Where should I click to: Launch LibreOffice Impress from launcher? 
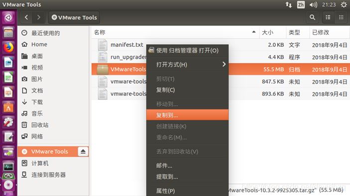coord(8,93)
